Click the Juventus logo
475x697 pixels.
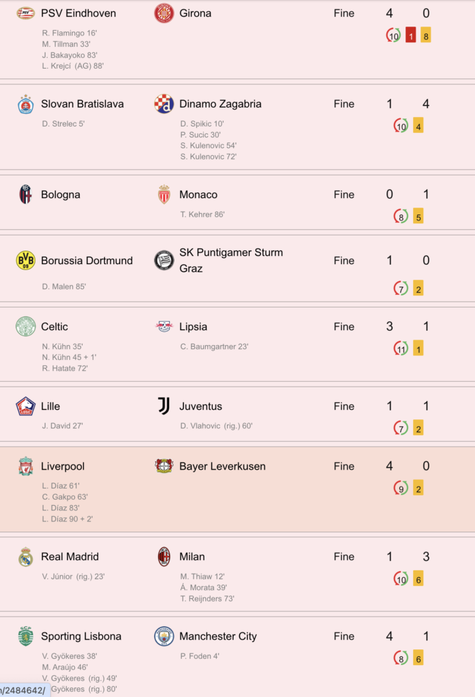[x=164, y=406]
